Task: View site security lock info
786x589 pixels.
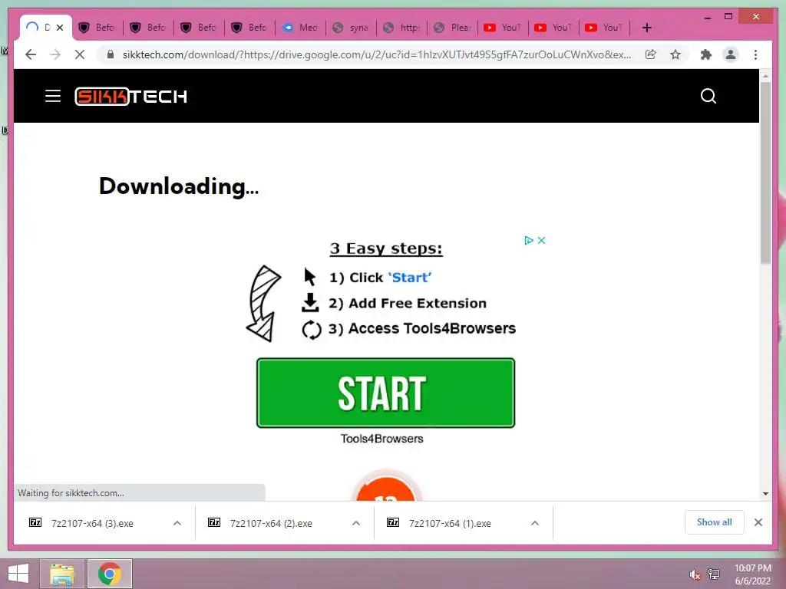Action: pos(111,54)
